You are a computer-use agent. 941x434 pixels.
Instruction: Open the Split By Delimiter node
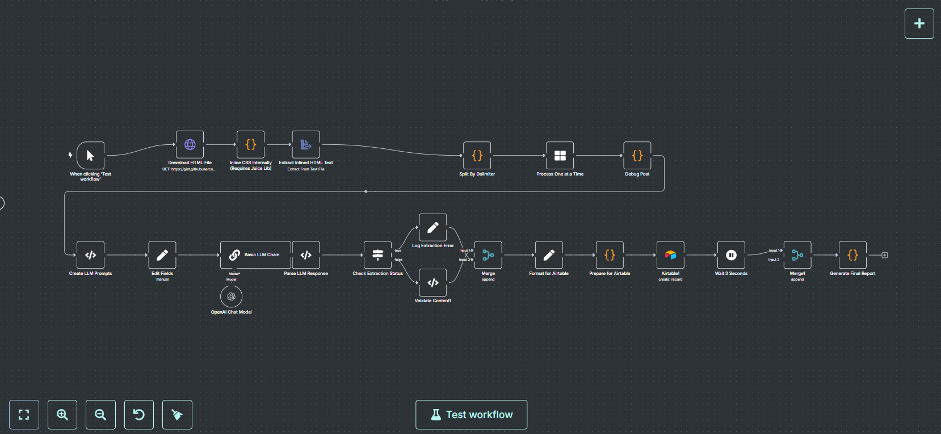(x=477, y=156)
